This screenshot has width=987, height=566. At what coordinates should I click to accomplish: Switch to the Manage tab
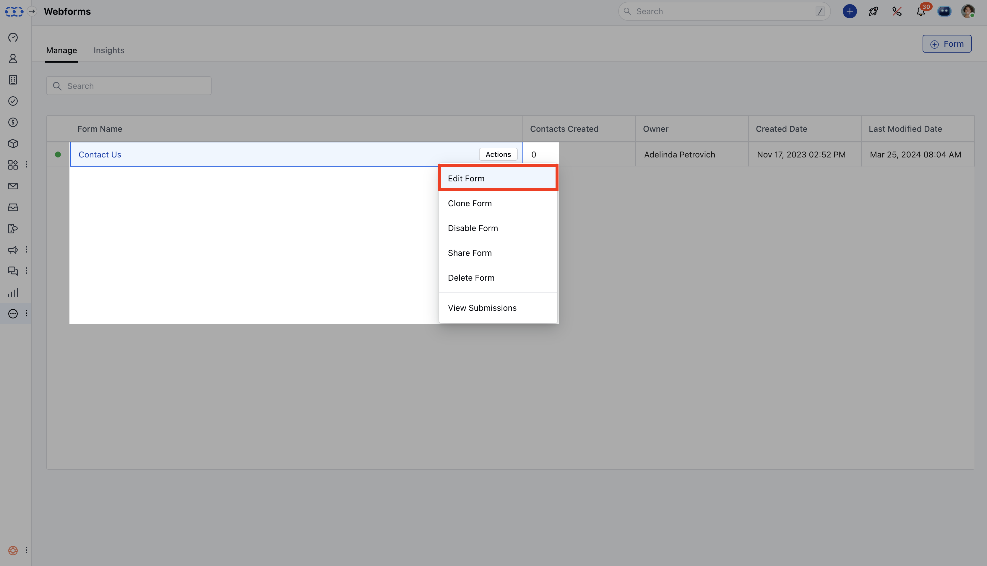[x=61, y=51]
